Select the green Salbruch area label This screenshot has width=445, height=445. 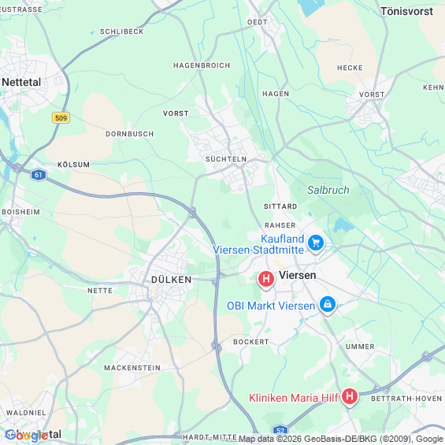tap(328, 190)
